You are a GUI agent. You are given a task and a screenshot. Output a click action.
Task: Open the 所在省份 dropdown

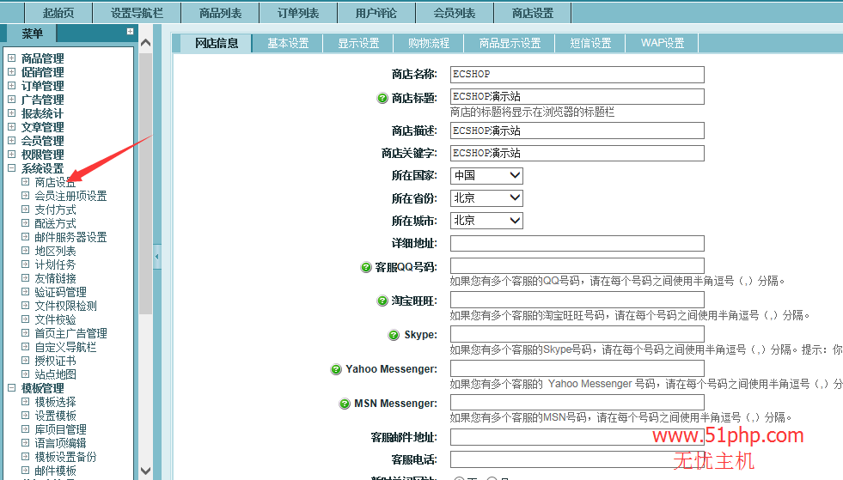coord(486,197)
